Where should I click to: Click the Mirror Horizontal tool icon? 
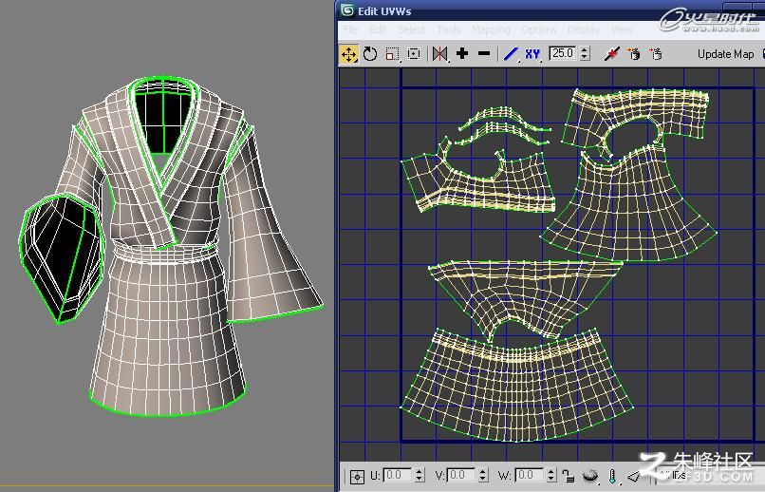click(x=439, y=54)
